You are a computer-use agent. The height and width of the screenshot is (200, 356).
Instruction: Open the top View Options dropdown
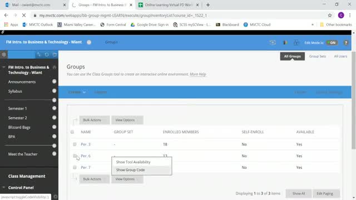(x=127, y=120)
